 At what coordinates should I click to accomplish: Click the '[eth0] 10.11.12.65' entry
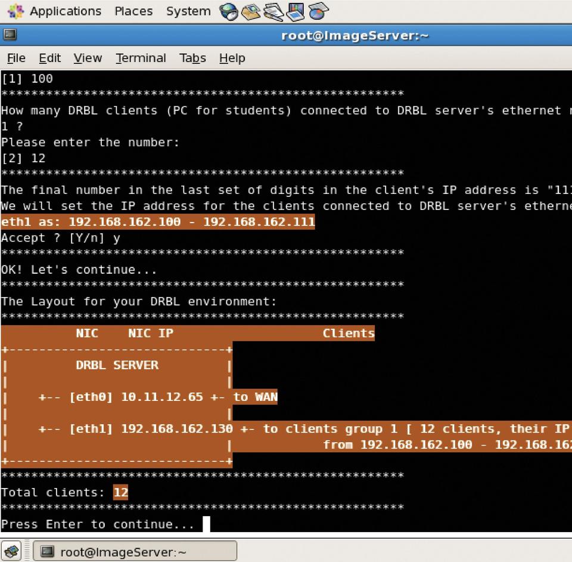(136, 397)
